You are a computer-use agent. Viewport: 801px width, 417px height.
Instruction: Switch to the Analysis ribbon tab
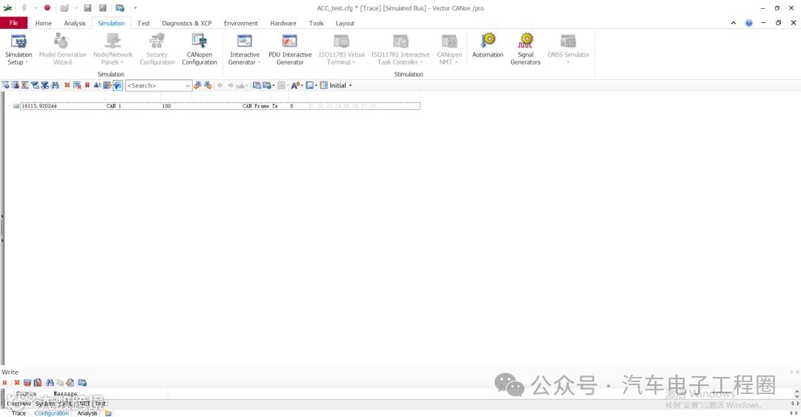[75, 23]
